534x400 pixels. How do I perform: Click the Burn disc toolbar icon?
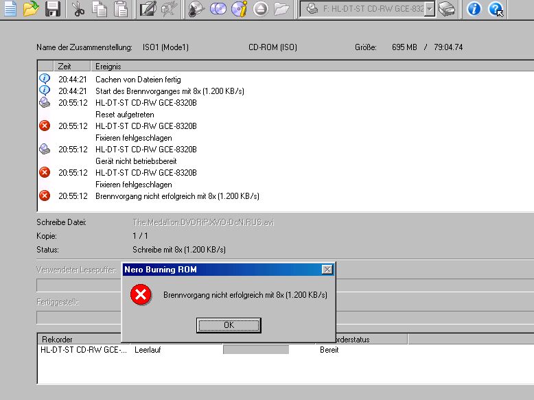tap(196, 9)
